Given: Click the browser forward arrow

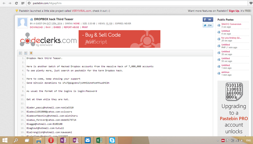Looking at the screenshot, I should [10, 3].
